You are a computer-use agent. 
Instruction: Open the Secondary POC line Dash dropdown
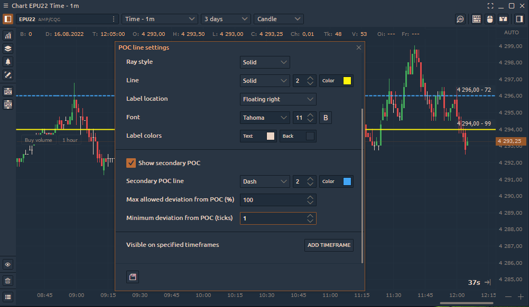[x=264, y=181]
